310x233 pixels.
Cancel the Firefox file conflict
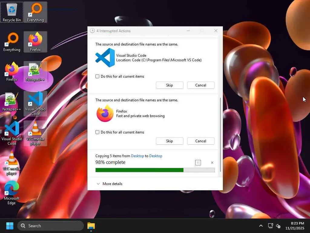tap(201, 141)
